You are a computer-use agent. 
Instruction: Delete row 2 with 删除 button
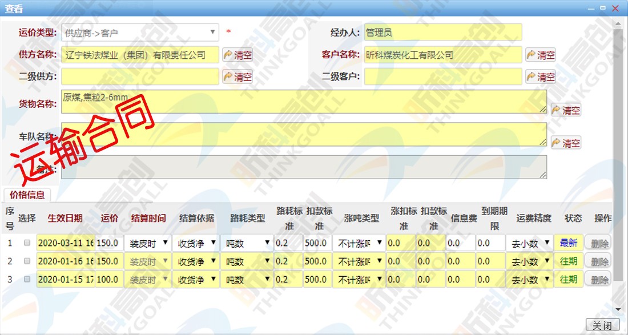tap(598, 261)
